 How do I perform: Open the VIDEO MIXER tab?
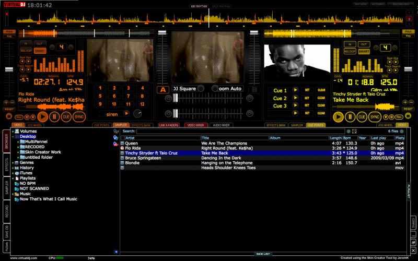click(x=195, y=125)
